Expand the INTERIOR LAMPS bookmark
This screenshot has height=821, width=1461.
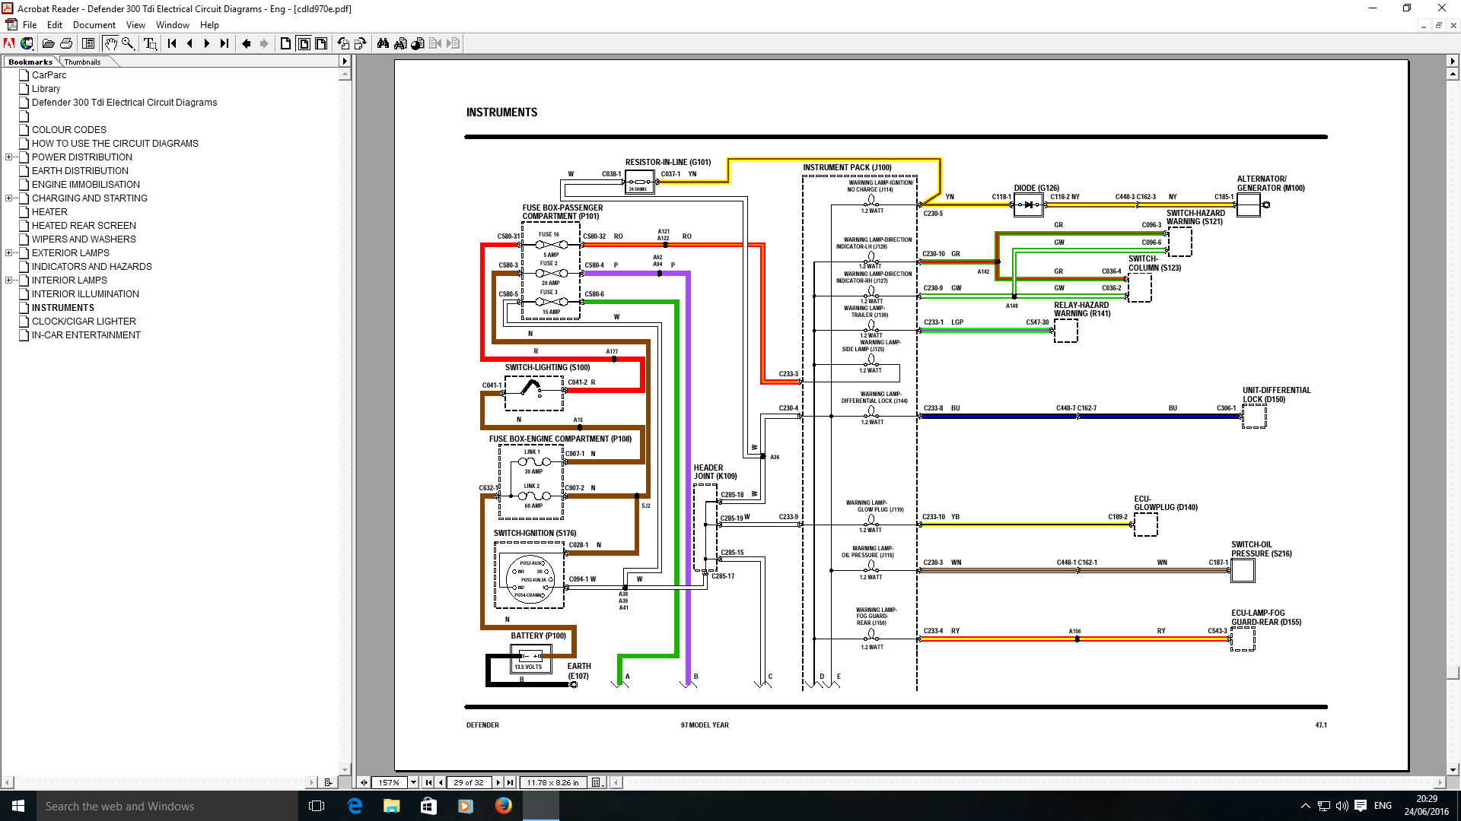9,281
